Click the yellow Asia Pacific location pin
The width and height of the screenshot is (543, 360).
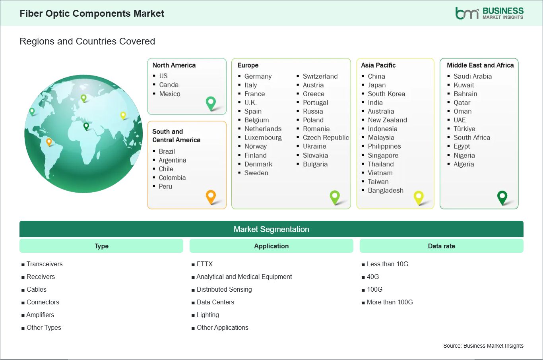point(419,196)
